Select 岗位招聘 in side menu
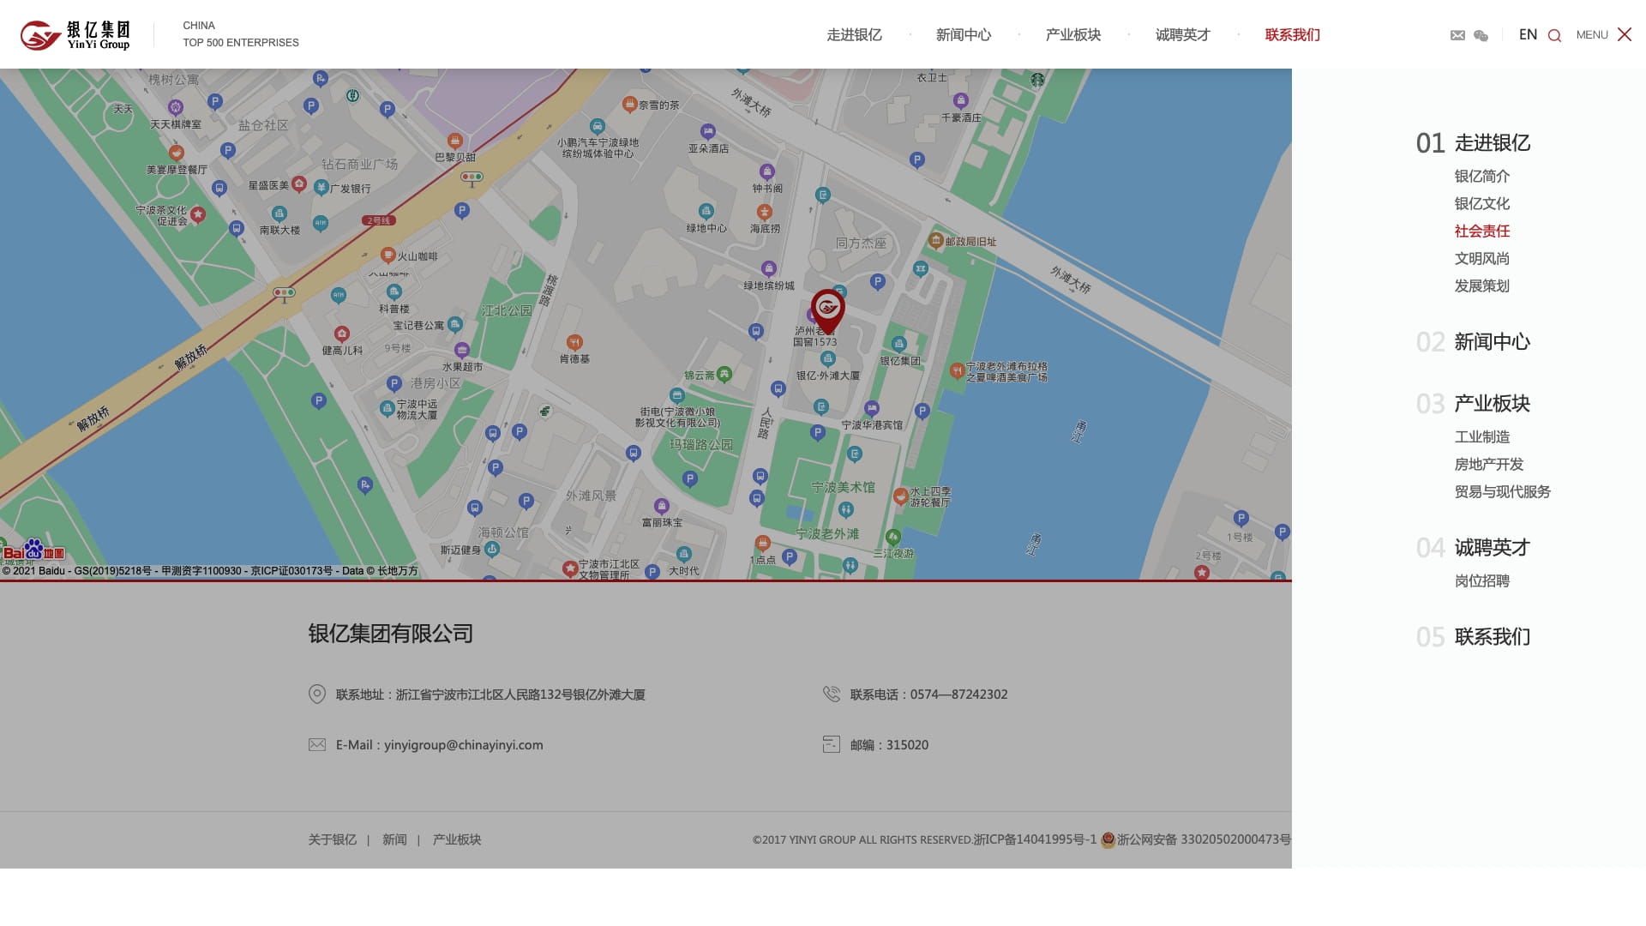Viewport: 1646px width, 926px height. (1482, 580)
